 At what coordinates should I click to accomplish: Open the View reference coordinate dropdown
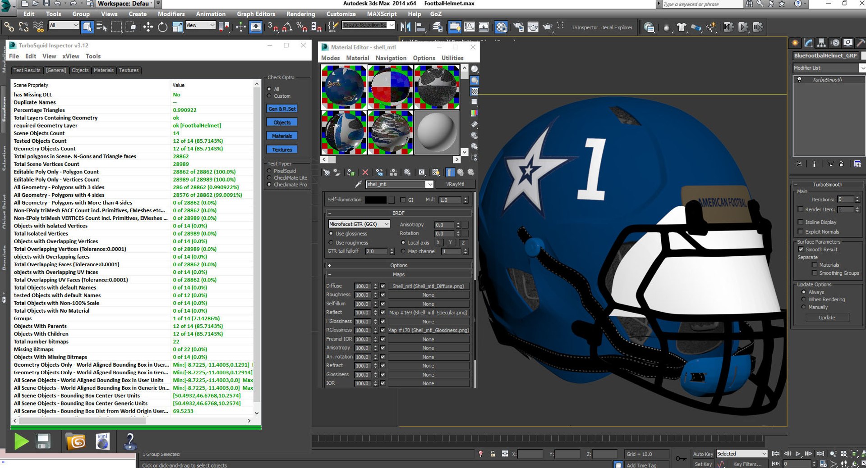pyautogui.click(x=200, y=25)
